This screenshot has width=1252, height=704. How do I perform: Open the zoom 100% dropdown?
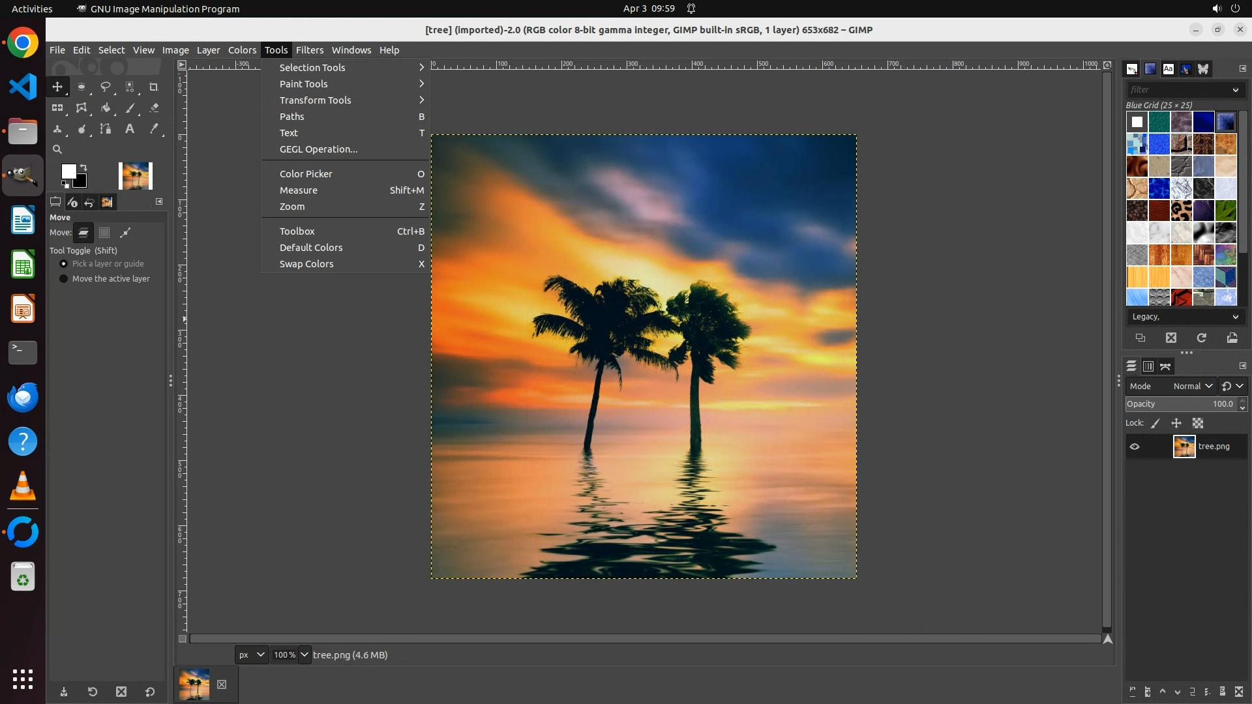point(305,654)
